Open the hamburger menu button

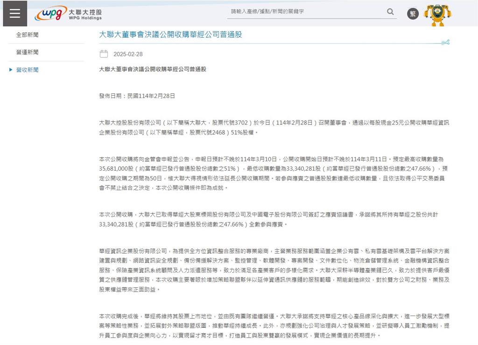15,14
